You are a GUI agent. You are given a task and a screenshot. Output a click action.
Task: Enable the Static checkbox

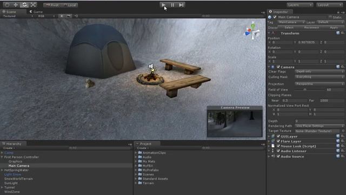(330, 17)
